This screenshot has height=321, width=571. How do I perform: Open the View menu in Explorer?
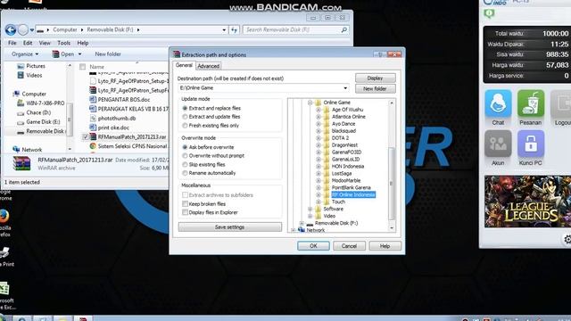click(45, 43)
